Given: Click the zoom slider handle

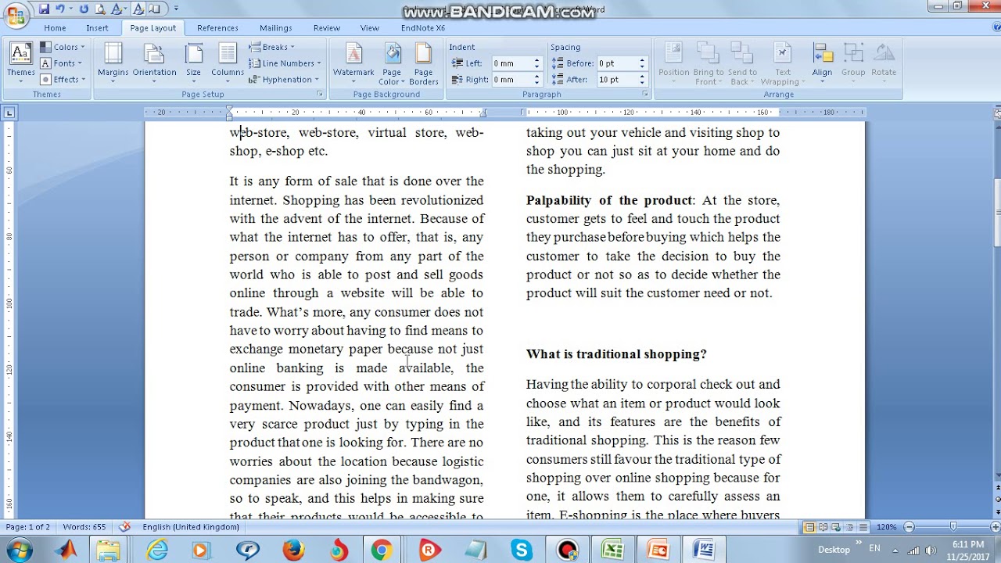Looking at the screenshot, I should [953, 527].
